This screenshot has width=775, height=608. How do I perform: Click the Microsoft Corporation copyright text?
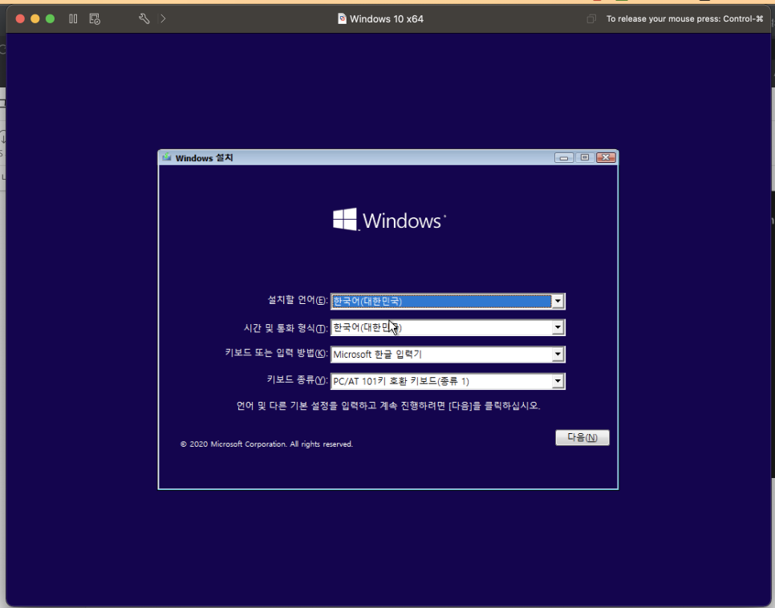point(266,444)
